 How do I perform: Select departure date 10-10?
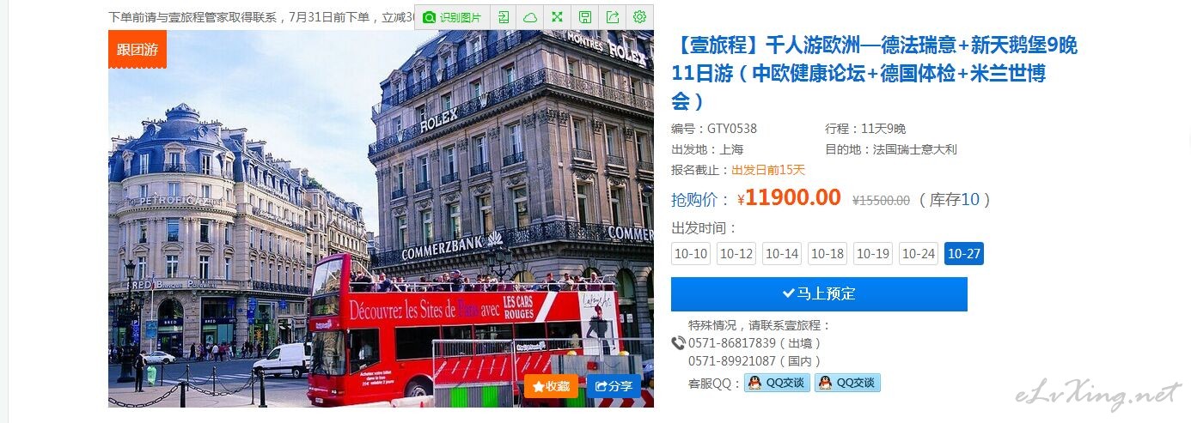coord(691,254)
